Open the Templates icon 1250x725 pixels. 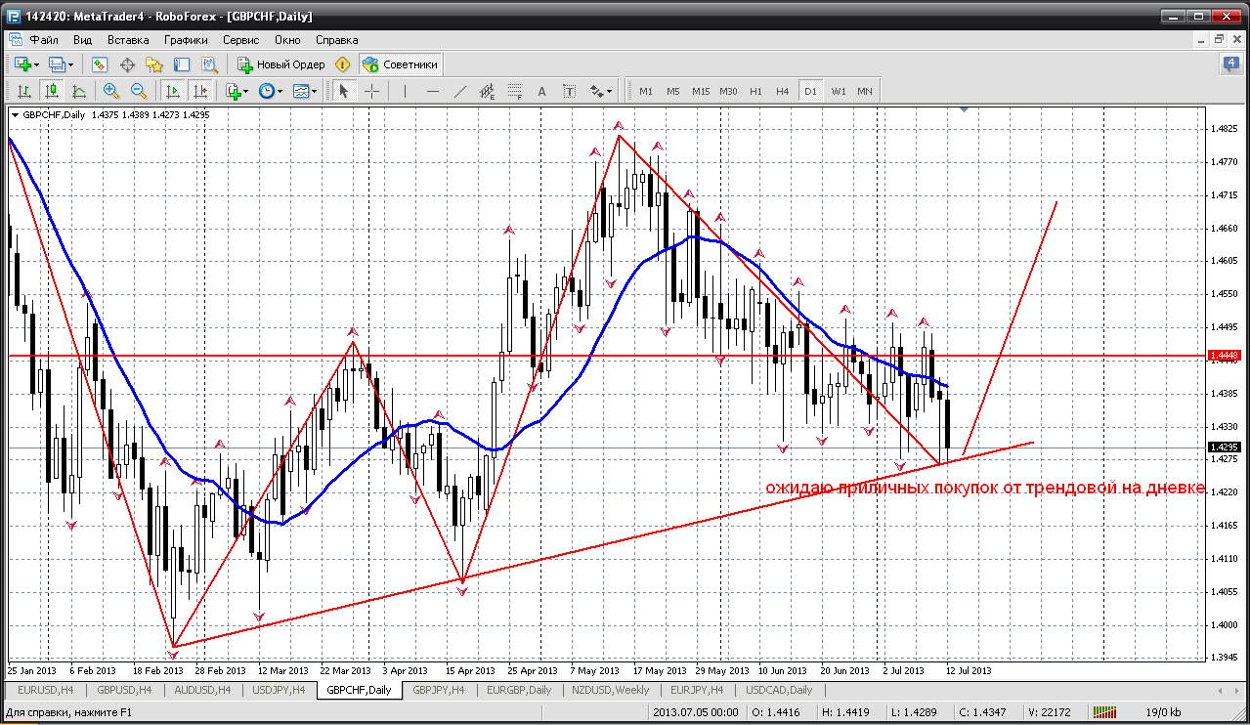[x=301, y=91]
